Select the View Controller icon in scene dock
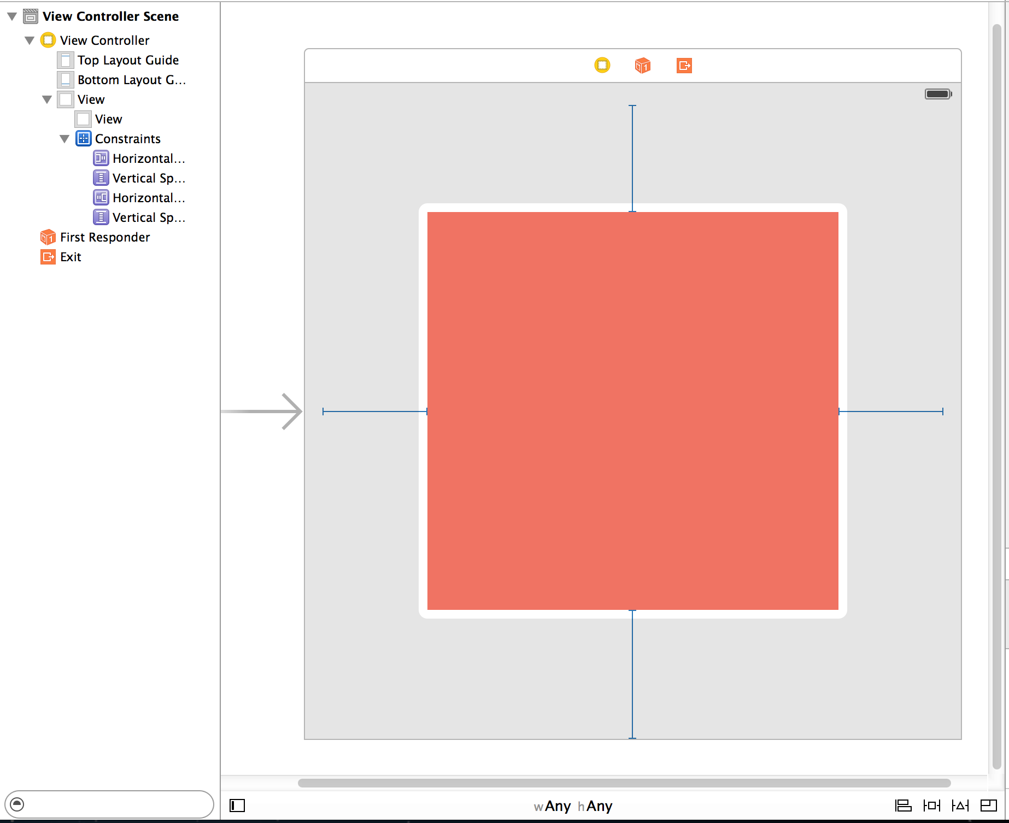 point(602,65)
